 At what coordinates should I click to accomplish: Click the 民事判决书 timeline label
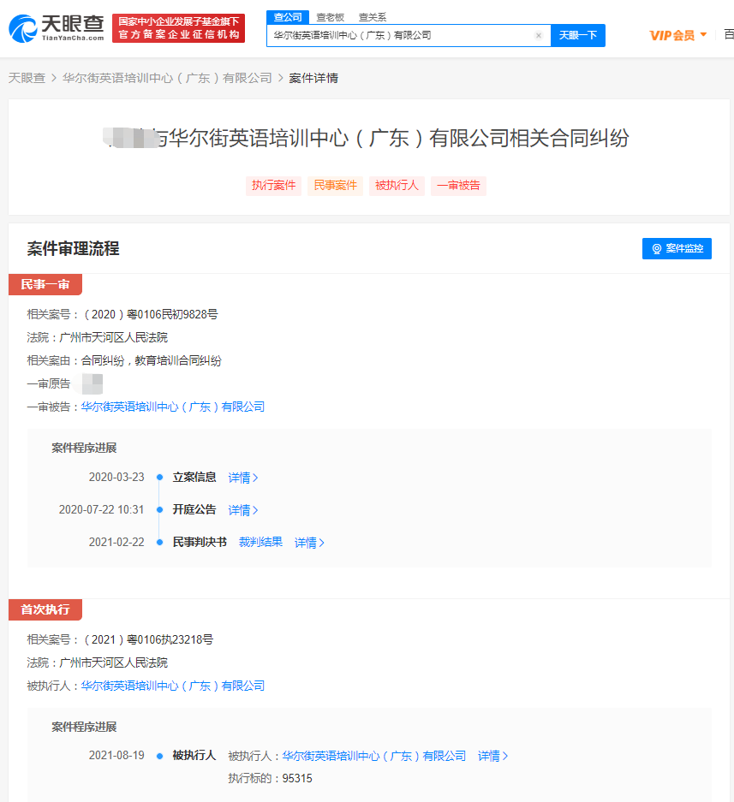[200, 542]
